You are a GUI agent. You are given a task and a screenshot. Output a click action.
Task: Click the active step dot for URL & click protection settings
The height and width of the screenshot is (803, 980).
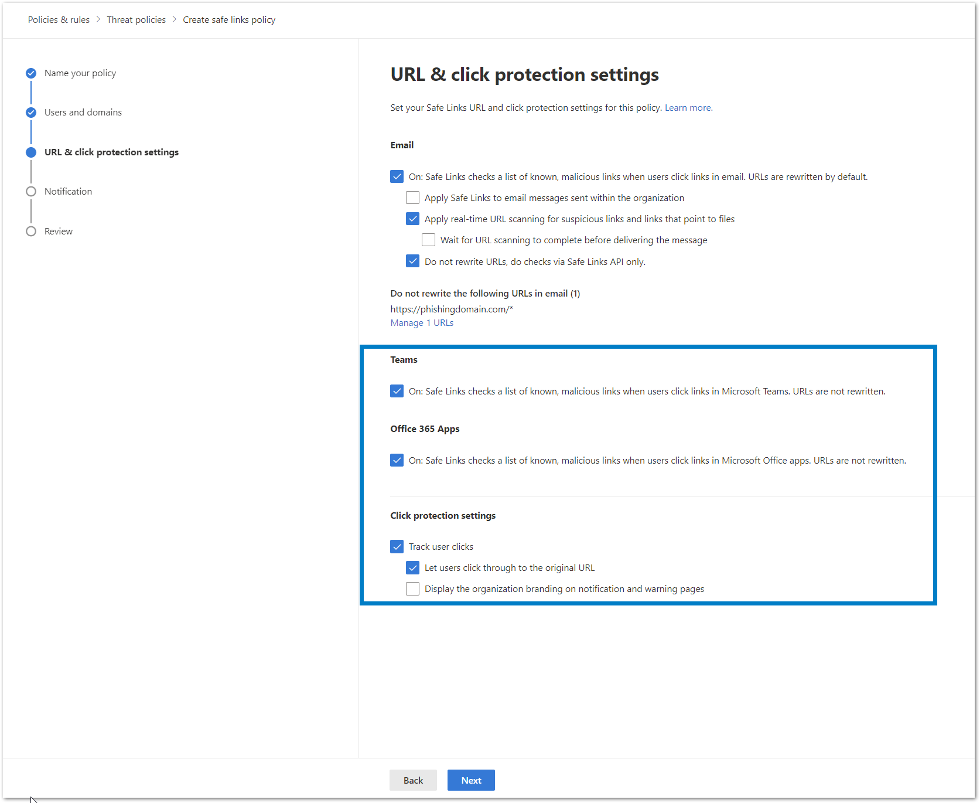coord(31,152)
